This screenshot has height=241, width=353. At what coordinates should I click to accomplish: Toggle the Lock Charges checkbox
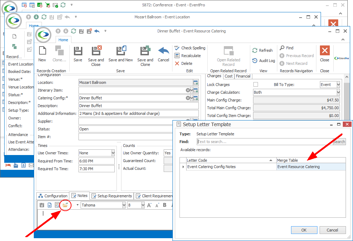coord(256,84)
